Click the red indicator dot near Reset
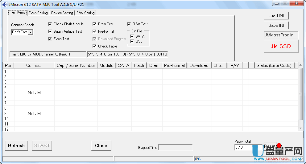Screen dimensions: 306x164 tap(279, 146)
